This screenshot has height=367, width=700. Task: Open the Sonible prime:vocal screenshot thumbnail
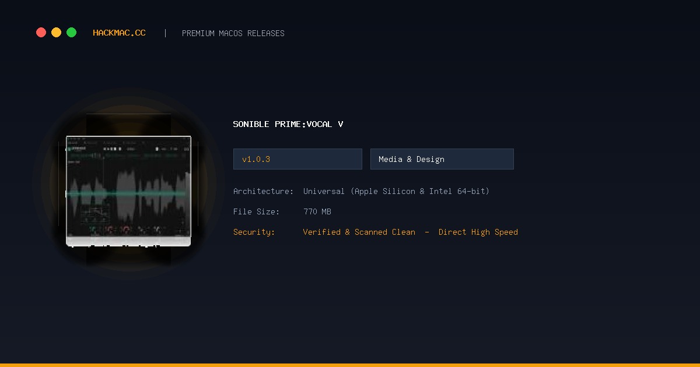point(128,190)
